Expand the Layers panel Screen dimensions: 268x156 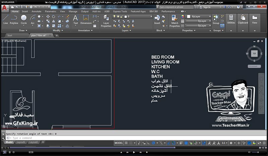coord(126,30)
